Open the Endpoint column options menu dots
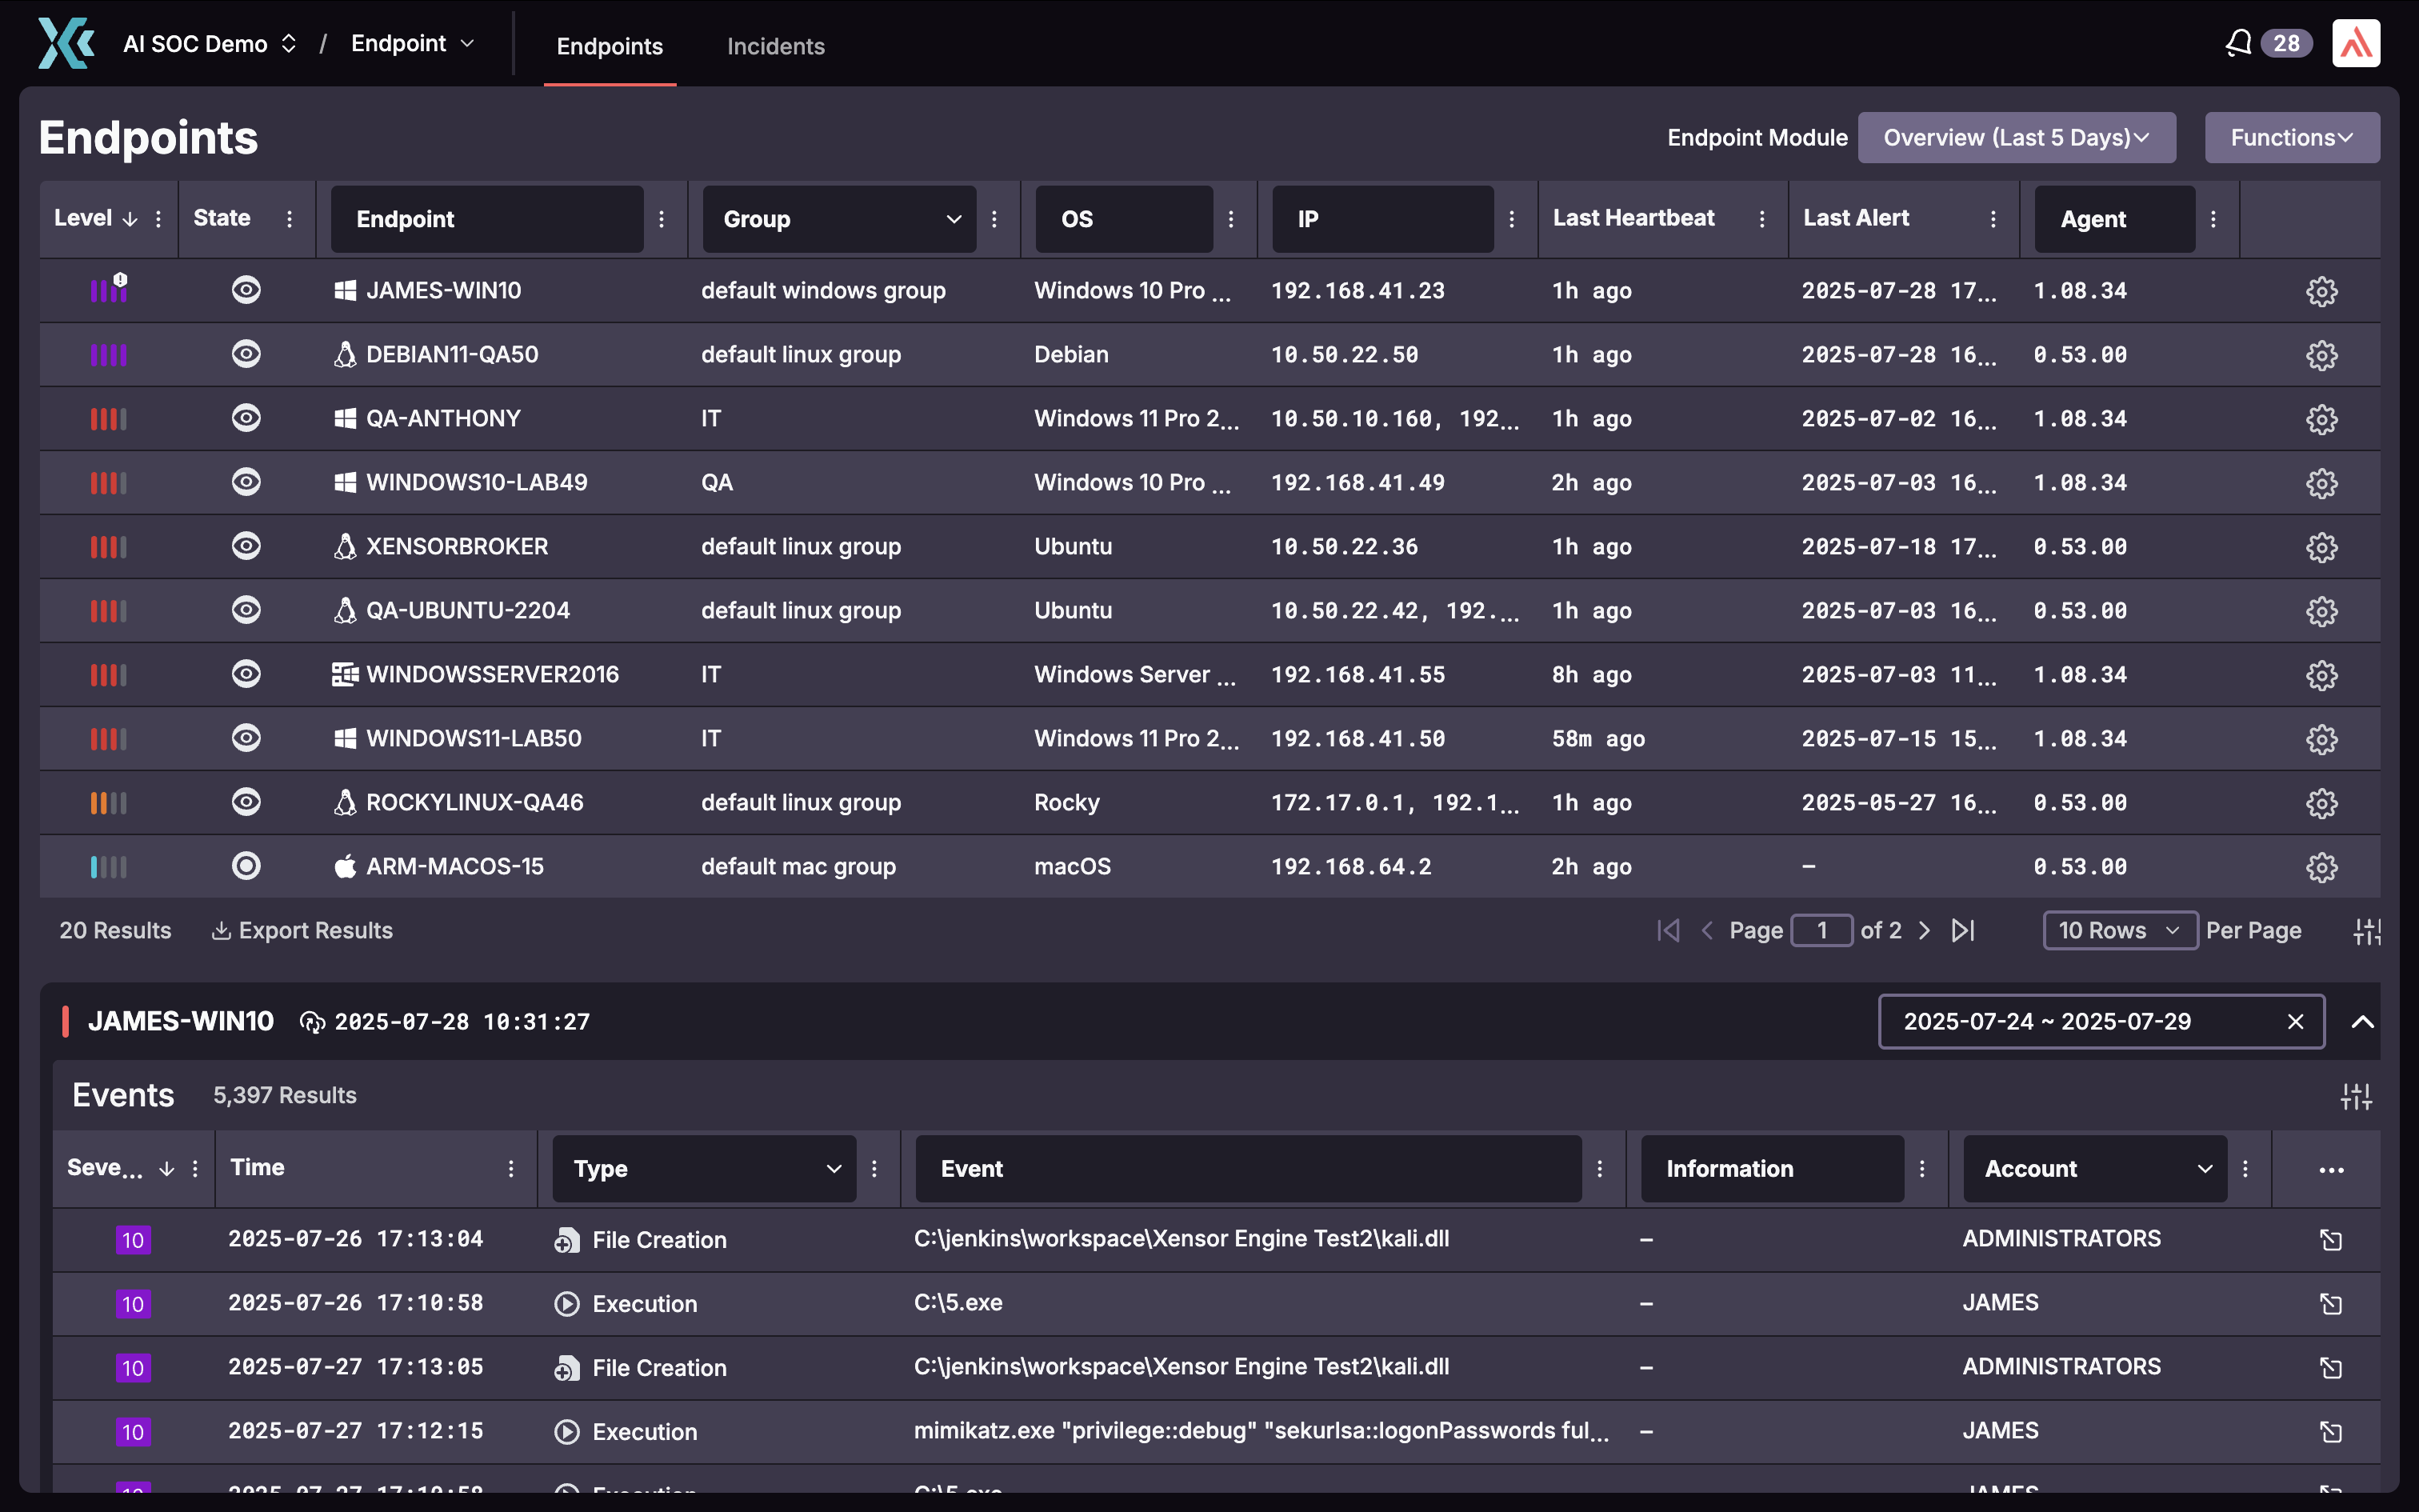Screen dimensions: 2419x1512 662,219
